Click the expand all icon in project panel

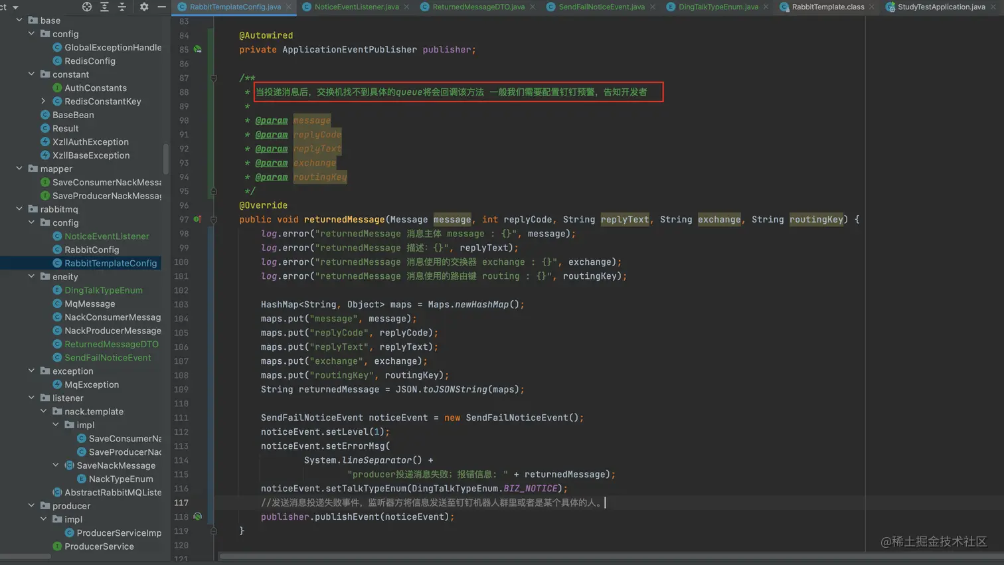104,7
